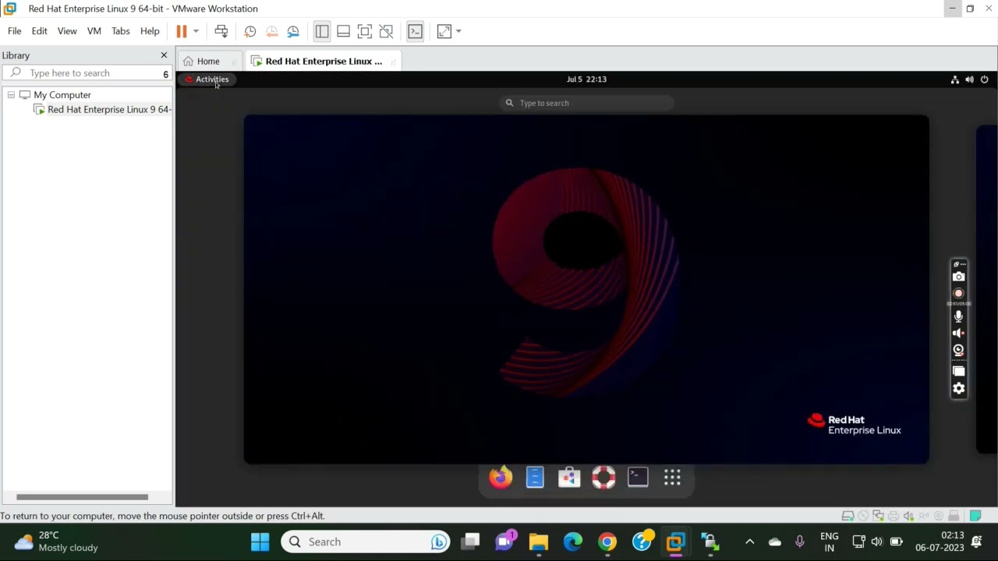Open the snapshot manager
Viewport: 998px width, 561px height.
(x=293, y=31)
